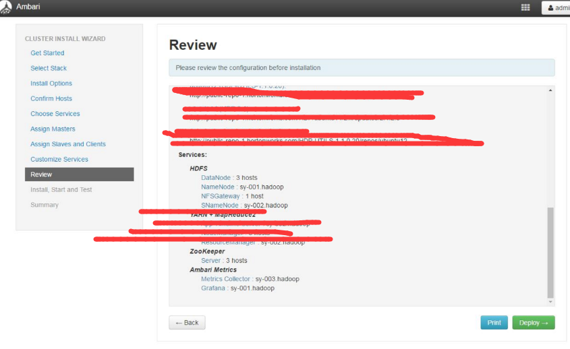Click Metrics Collector label in review

[227, 279]
